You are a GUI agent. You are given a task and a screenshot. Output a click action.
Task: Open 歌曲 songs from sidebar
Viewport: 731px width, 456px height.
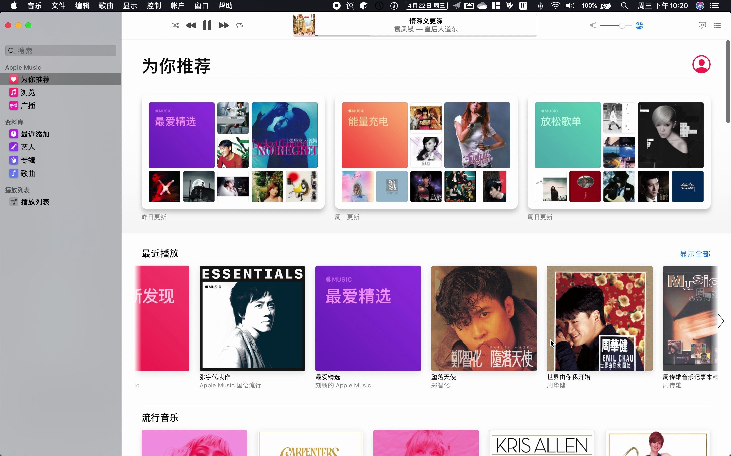27,173
